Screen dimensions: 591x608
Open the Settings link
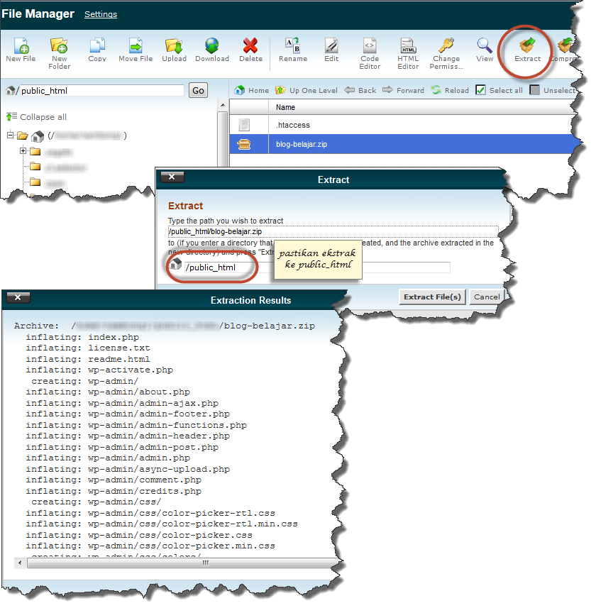pos(100,14)
